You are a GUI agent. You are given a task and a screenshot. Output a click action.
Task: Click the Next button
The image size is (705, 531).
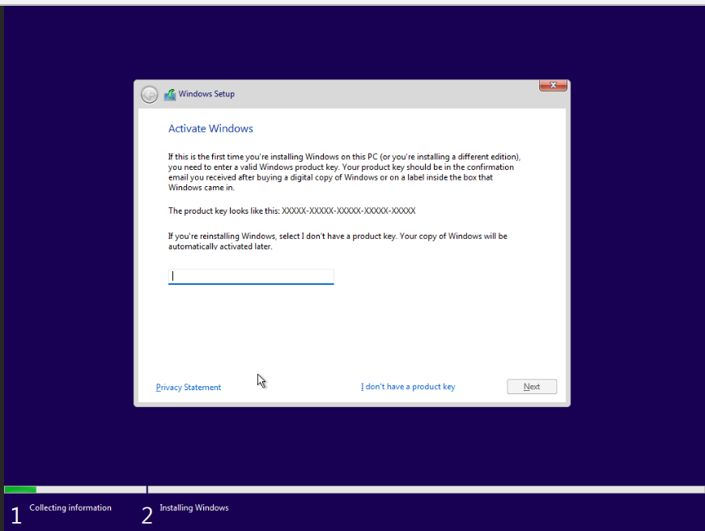(532, 387)
